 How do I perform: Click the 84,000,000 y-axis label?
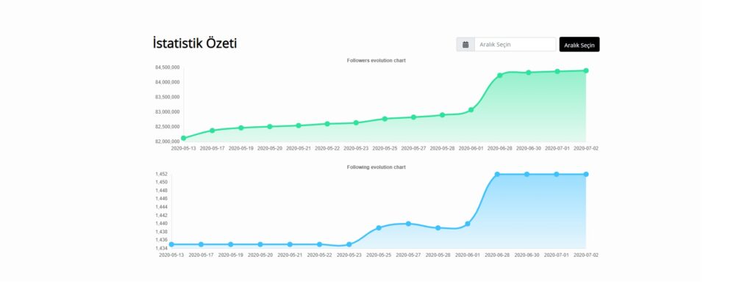(x=167, y=82)
